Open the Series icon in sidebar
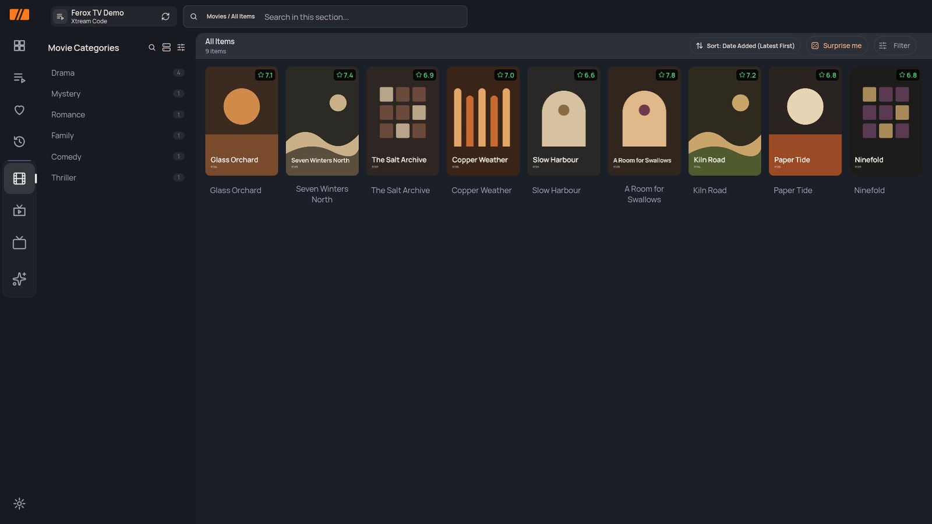This screenshot has height=524, width=932. coord(19,210)
